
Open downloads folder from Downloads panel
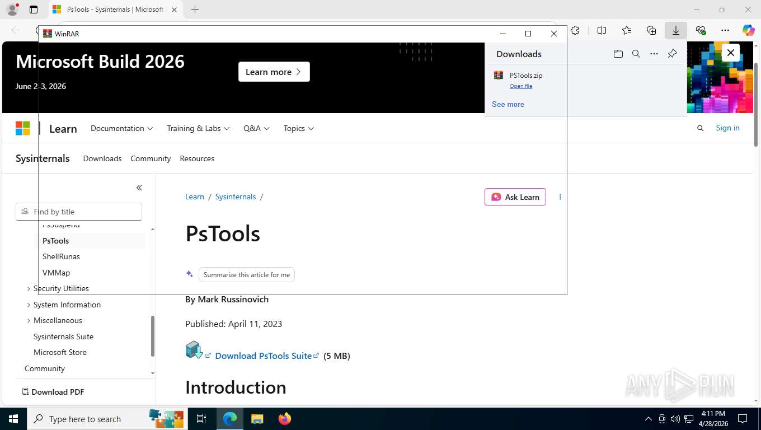click(618, 54)
